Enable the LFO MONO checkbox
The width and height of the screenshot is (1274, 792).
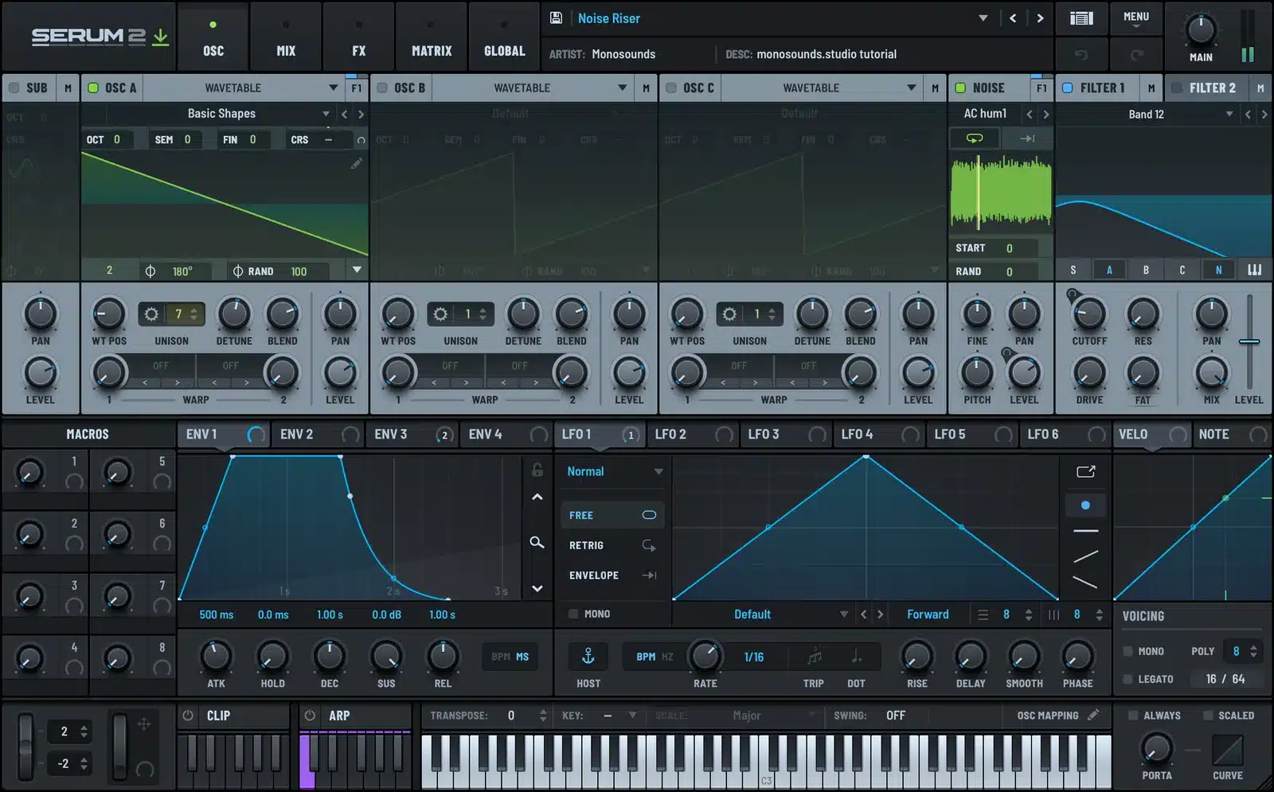tap(573, 614)
